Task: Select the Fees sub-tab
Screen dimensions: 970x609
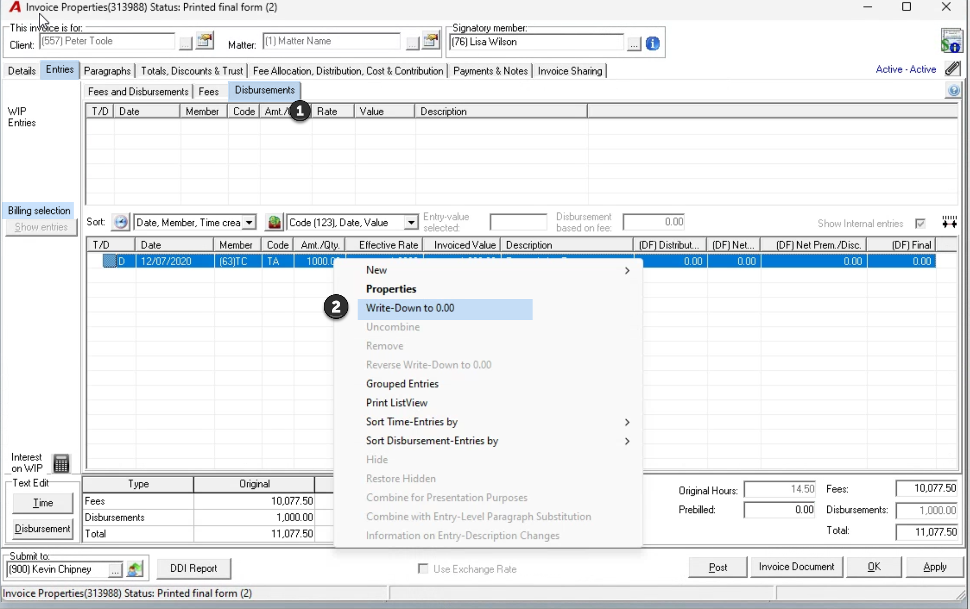Action: pos(209,91)
